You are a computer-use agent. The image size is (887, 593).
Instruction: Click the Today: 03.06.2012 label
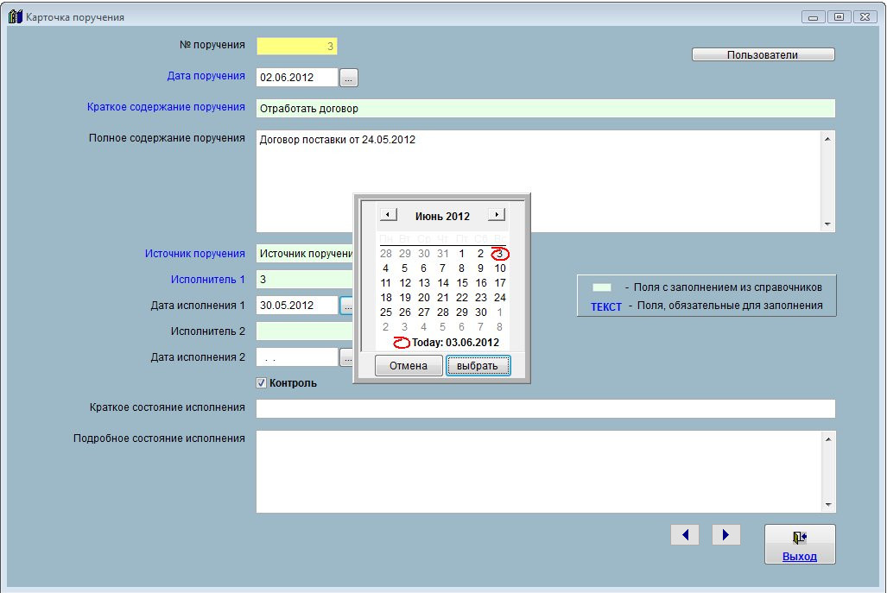(455, 343)
